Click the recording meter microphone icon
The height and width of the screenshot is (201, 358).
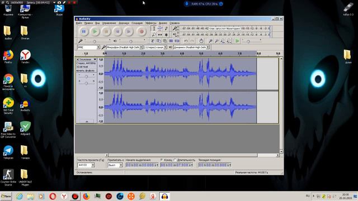coord(175,28)
